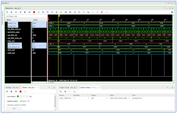Export ILA data with the document icon
Viewport: 177px width, 114px height.
[39, 12]
